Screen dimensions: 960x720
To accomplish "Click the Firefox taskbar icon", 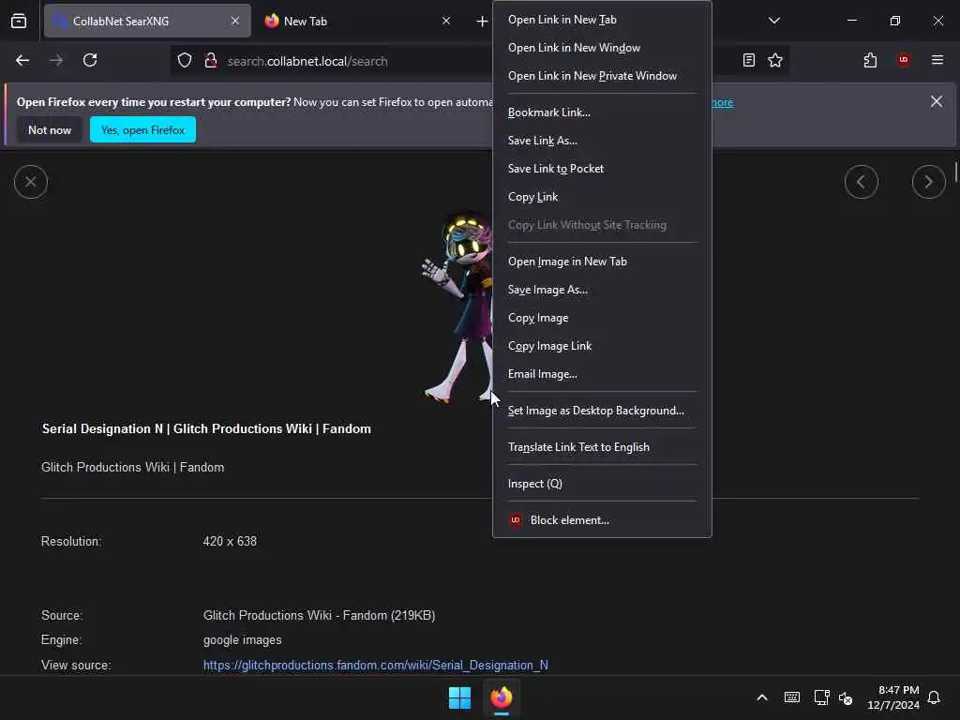I will coord(502,697).
